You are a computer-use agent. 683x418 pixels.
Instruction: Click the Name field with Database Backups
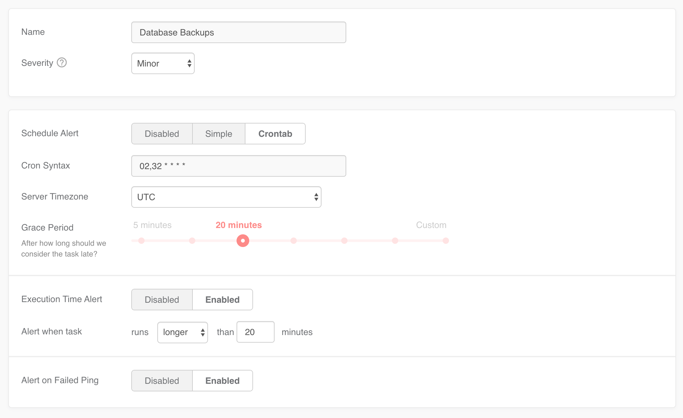pos(238,32)
